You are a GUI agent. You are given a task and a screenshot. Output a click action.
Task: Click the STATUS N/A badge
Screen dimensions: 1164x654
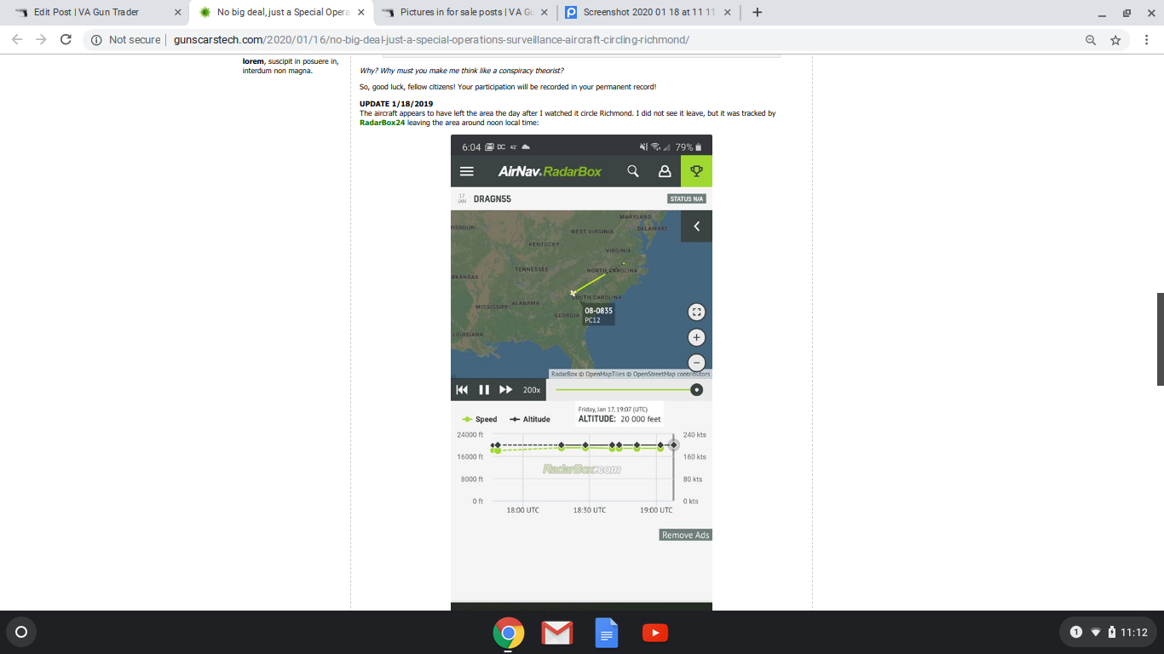coord(687,198)
